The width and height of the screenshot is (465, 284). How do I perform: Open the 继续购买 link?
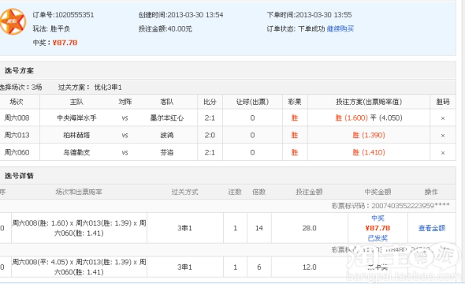(340, 28)
